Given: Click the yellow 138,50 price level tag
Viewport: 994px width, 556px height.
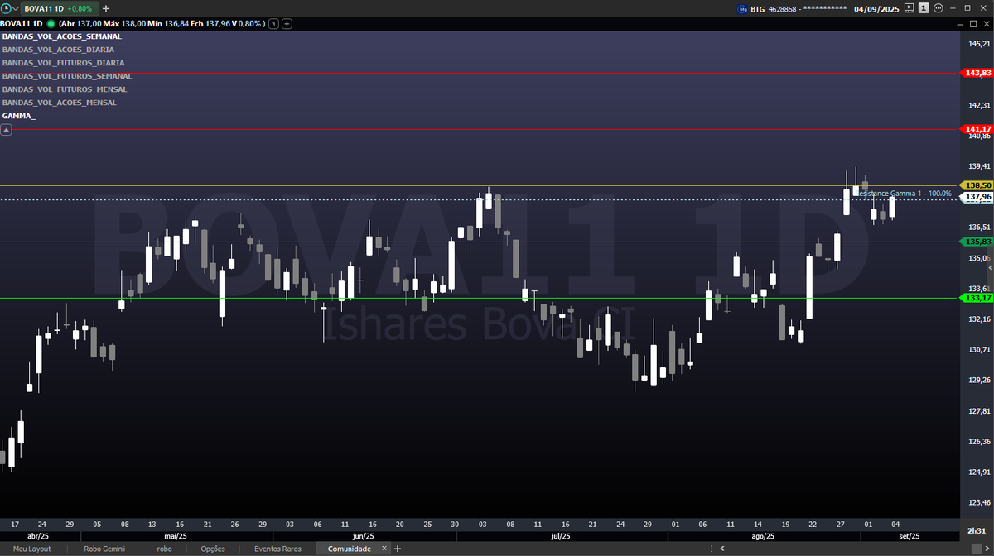Looking at the screenshot, I should 977,185.
